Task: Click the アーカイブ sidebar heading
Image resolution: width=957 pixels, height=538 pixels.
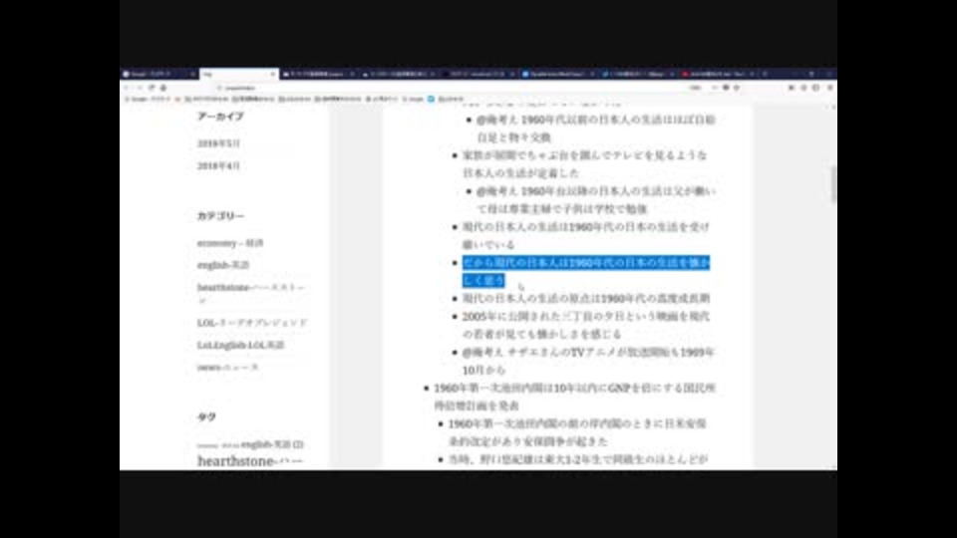Action: click(220, 116)
